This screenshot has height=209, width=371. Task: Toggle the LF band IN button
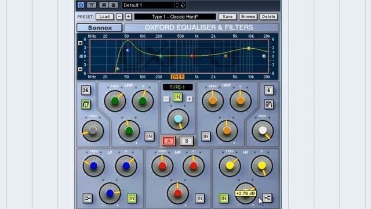132,199
